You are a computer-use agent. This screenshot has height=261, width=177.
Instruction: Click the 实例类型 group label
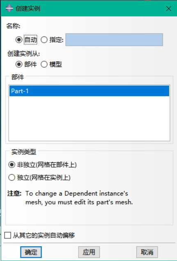pos(24,152)
